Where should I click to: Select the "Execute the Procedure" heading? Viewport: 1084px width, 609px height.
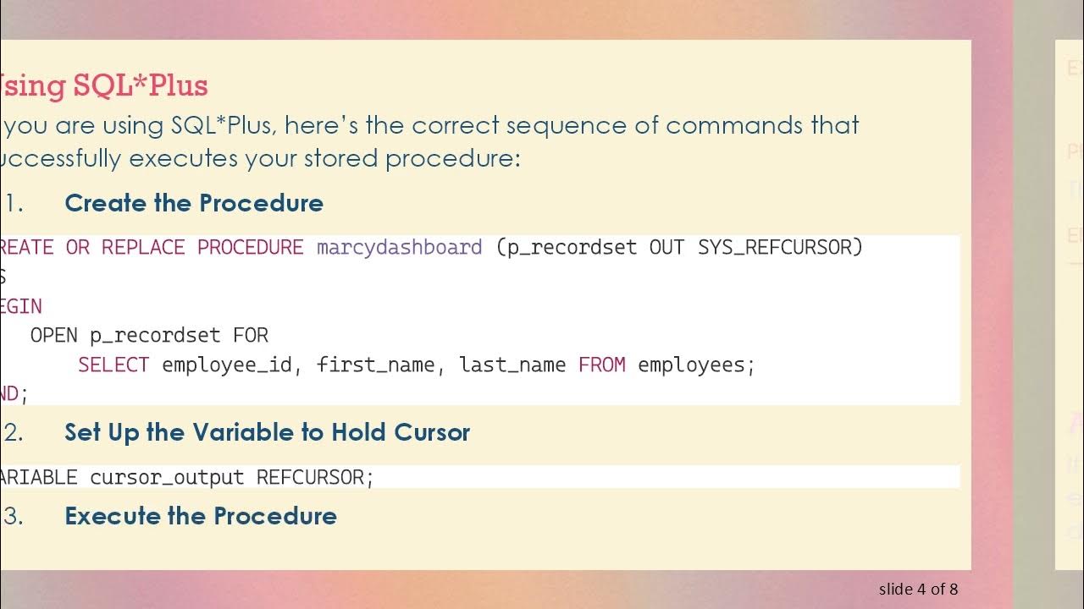coord(201,516)
